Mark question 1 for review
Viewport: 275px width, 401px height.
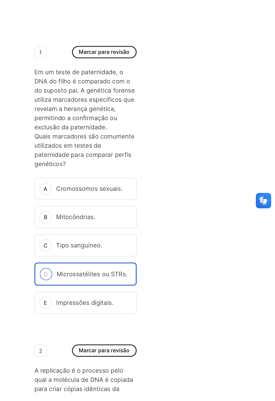[x=104, y=52]
